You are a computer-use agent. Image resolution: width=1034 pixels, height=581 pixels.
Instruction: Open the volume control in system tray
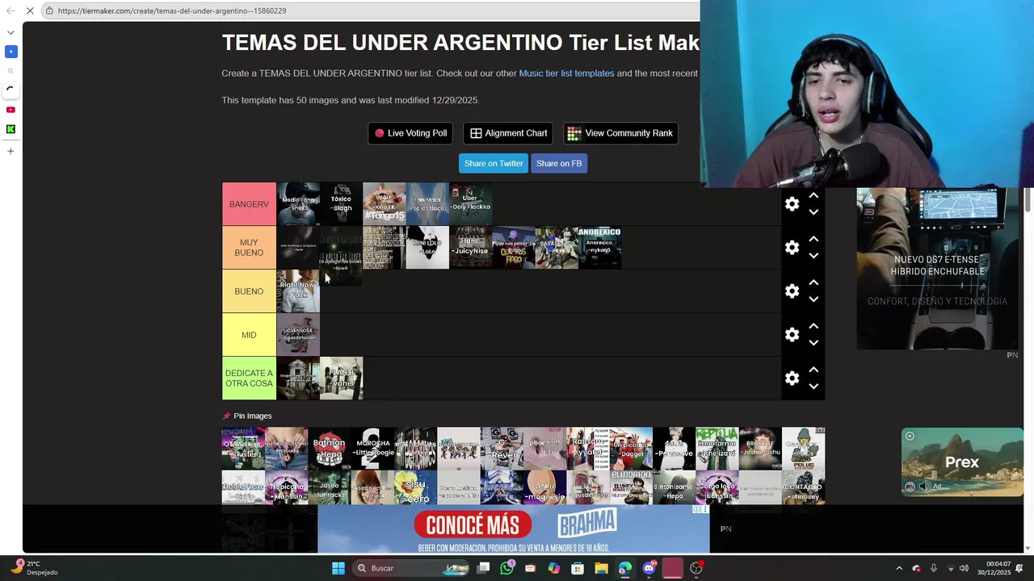[964, 568]
